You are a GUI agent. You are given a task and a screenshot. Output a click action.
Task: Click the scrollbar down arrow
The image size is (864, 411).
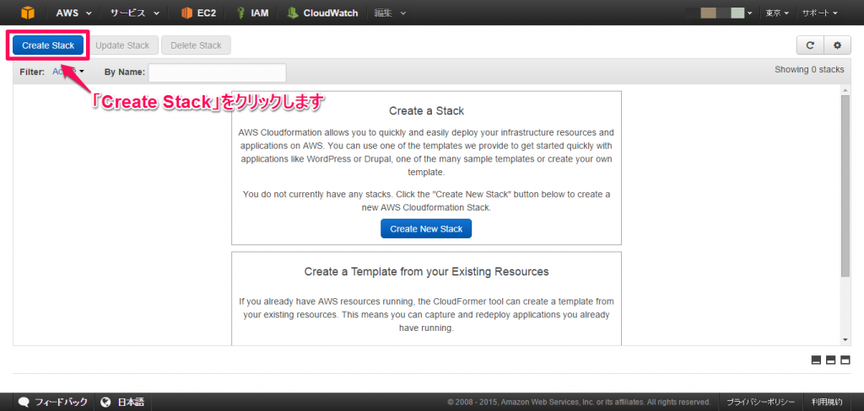coord(845,339)
